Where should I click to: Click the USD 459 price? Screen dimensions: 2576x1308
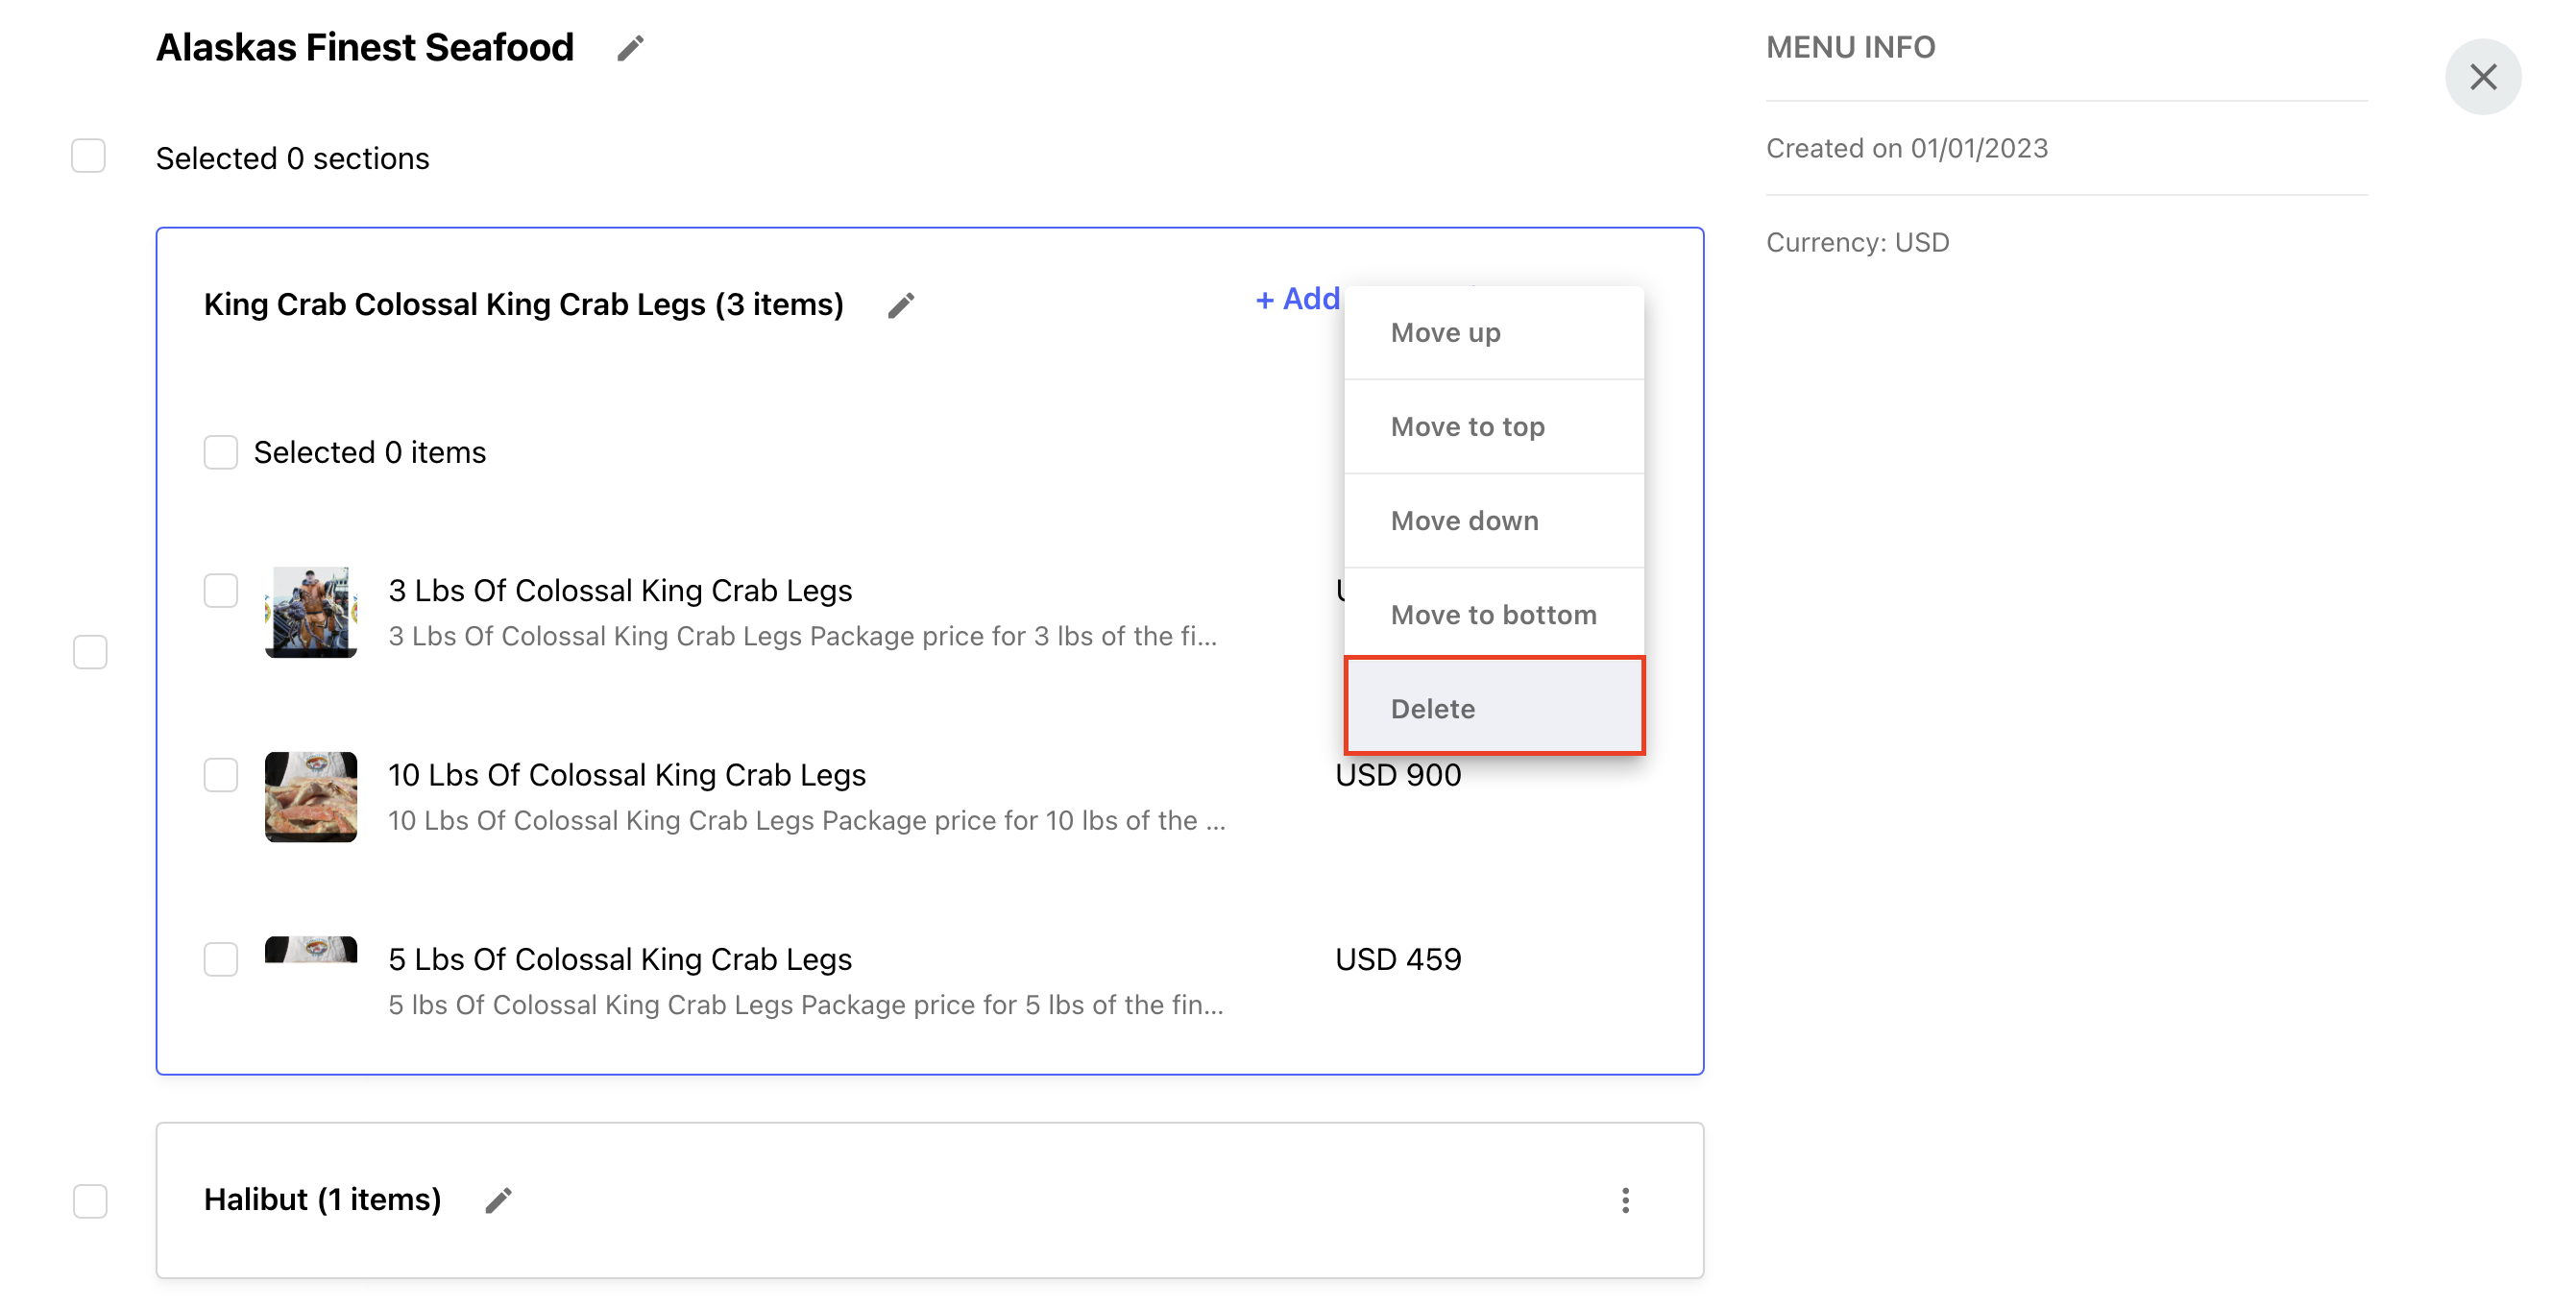click(x=1398, y=959)
